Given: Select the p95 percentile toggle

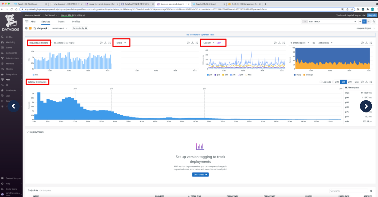Looking at the screenshot, I should [x=343, y=82].
